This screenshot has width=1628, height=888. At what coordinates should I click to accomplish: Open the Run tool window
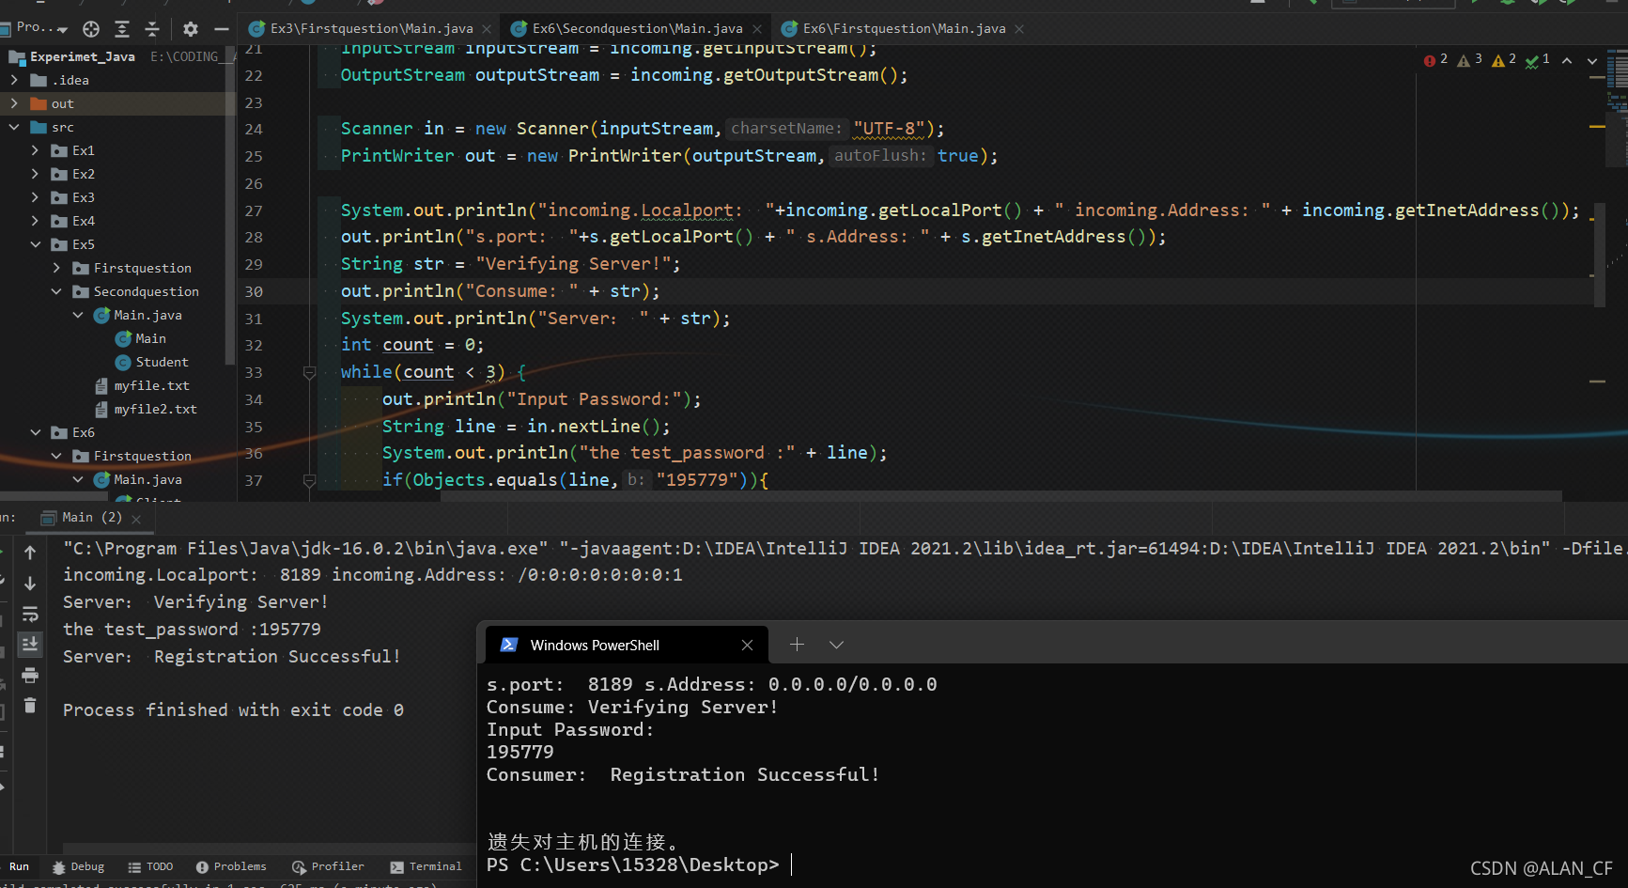tap(20, 866)
